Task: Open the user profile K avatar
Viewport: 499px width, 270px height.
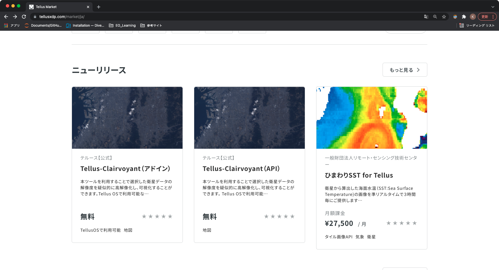Action: pos(473,17)
